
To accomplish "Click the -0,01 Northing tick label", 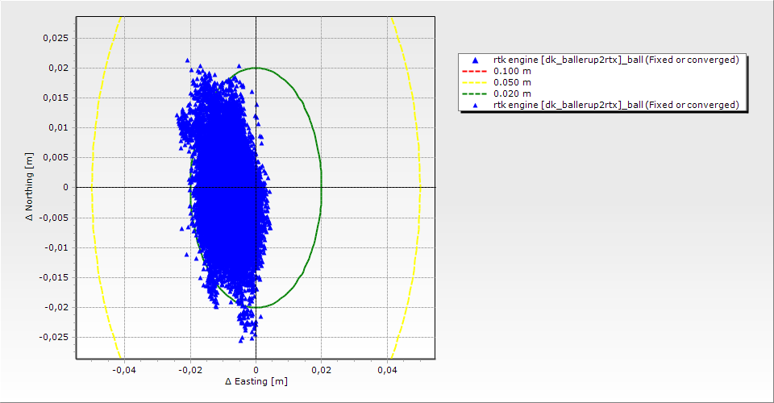I will pyautogui.click(x=56, y=247).
